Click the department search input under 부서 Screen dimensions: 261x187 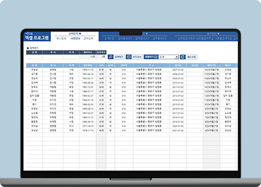[x=53, y=57]
